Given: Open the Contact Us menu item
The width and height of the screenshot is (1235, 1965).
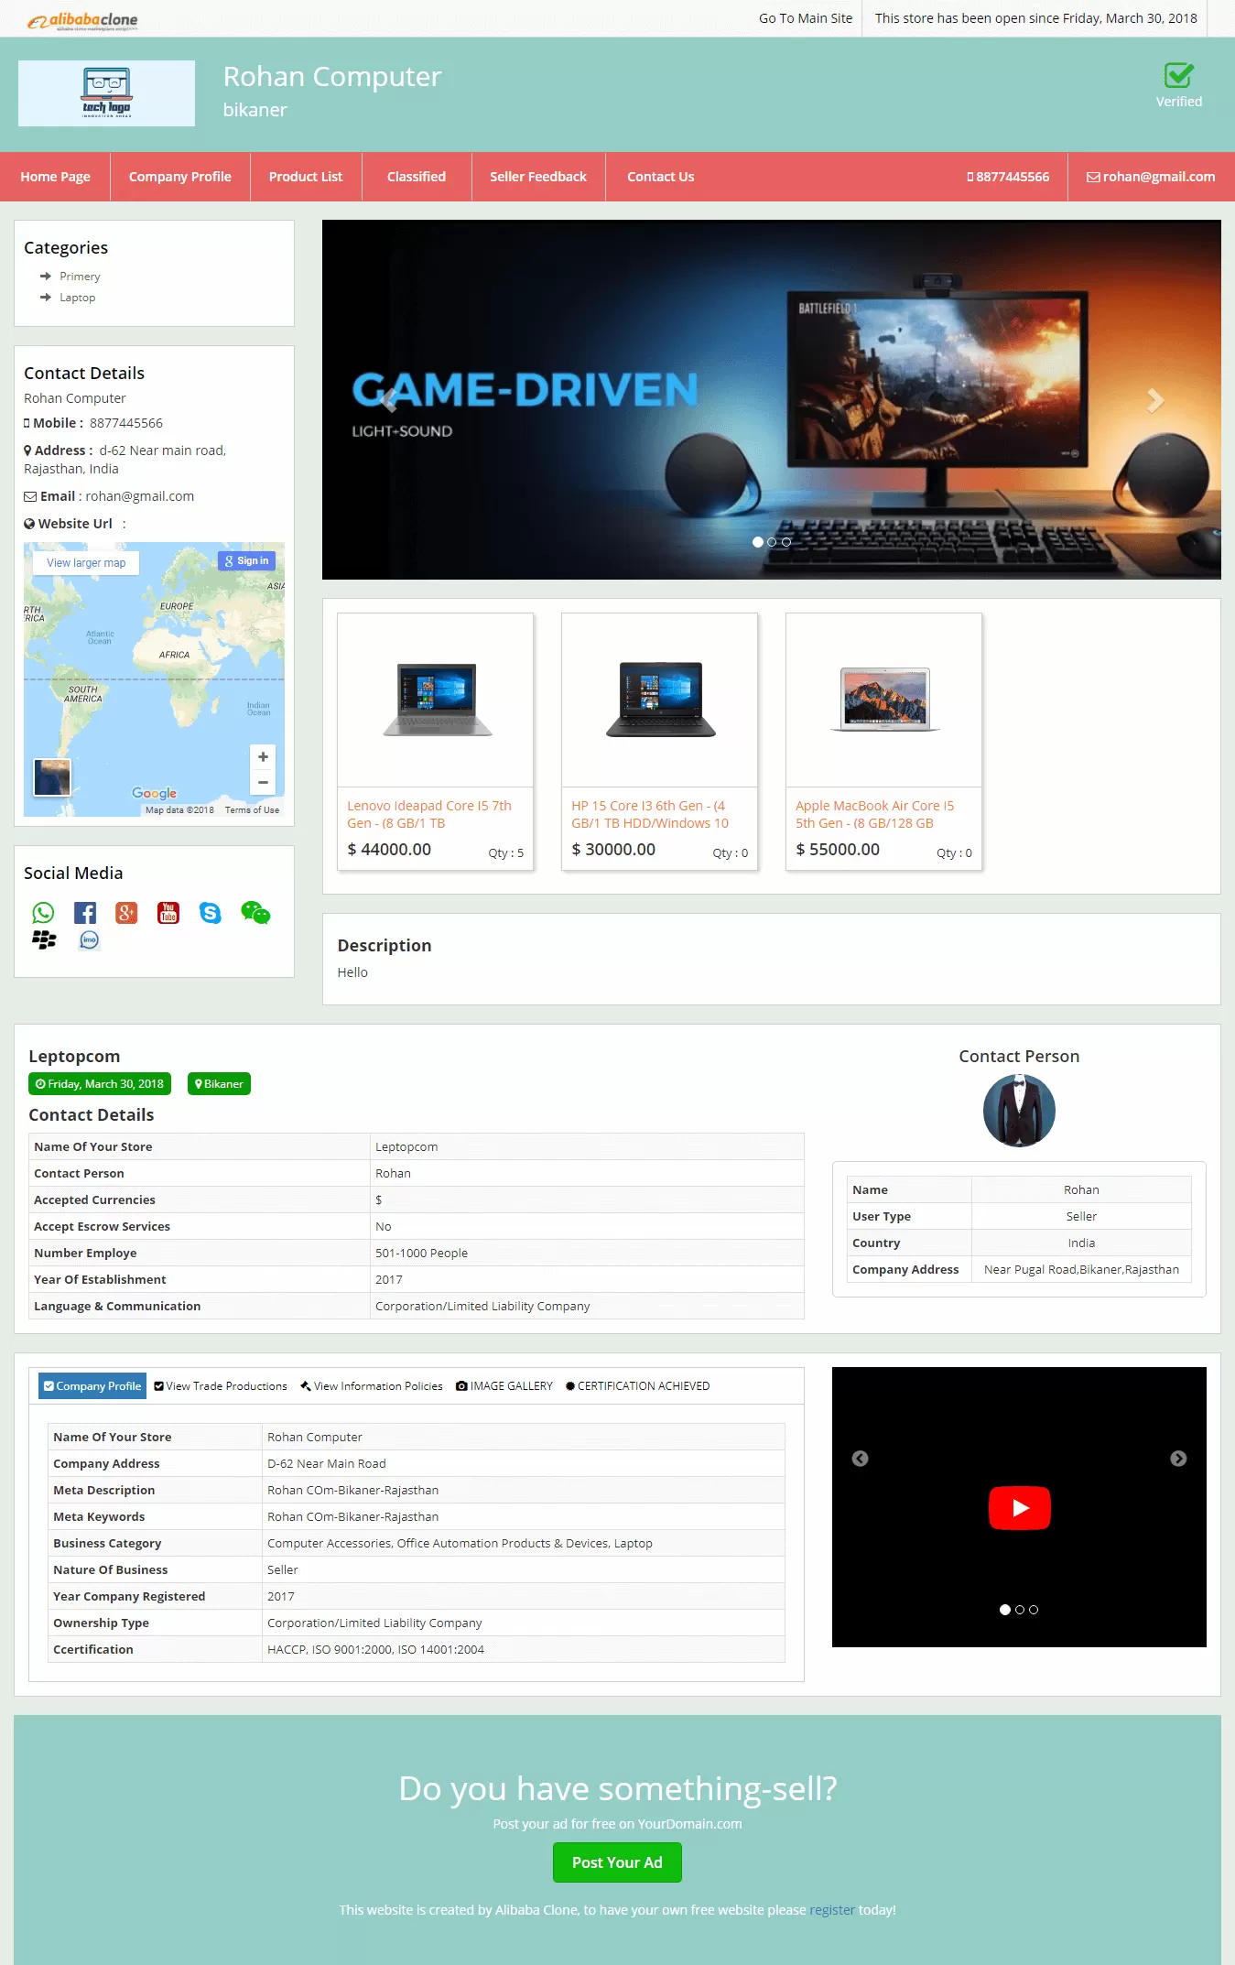Looking at the screenshot, I should point(661,177).
